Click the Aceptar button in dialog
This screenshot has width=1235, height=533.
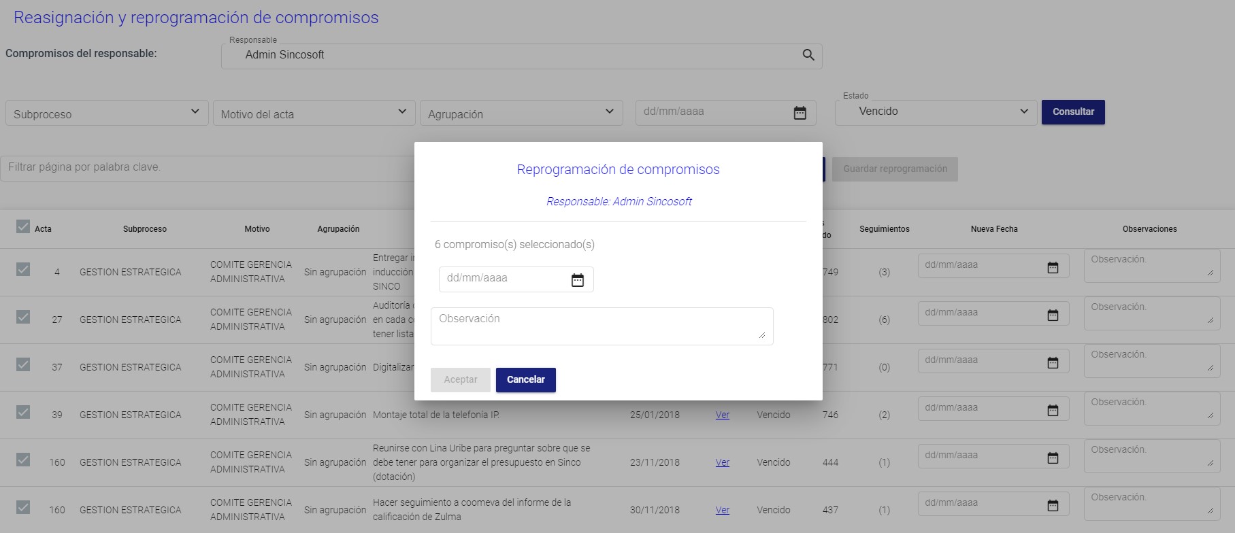[461, 380]
